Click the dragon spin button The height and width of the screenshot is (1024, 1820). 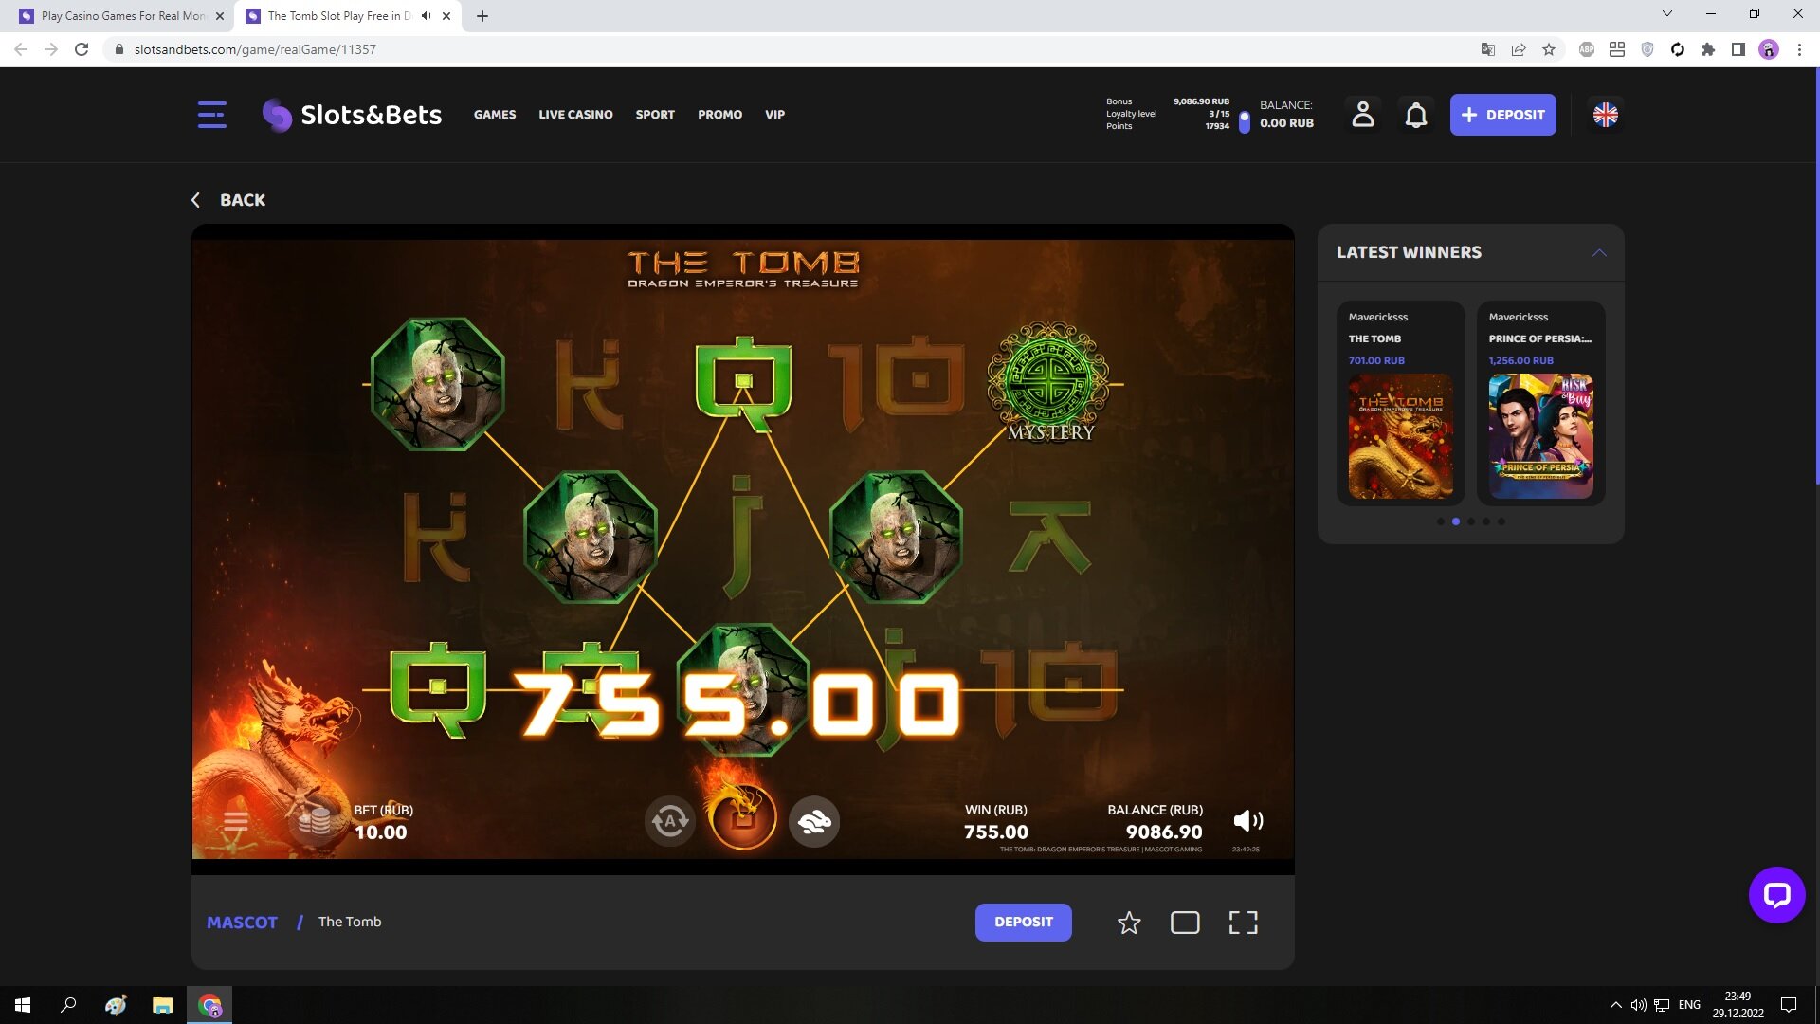tap(743, 818)
